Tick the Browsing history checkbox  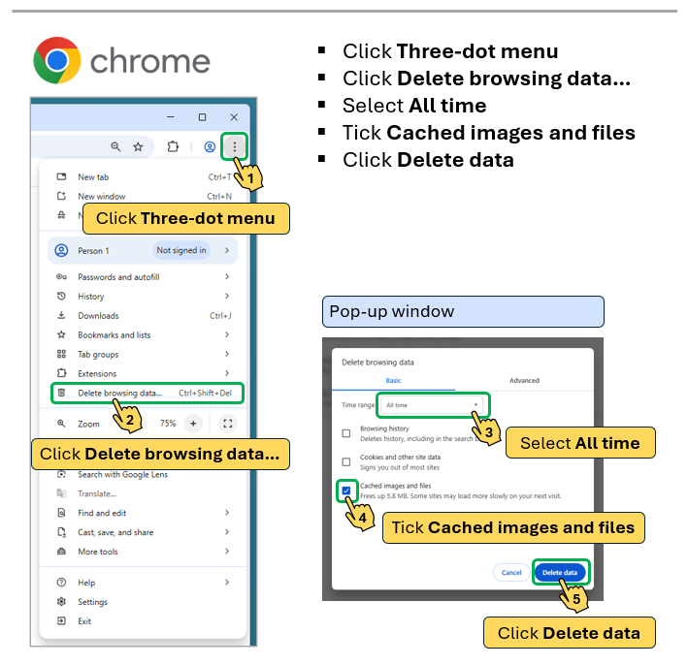tap(346, 433)
